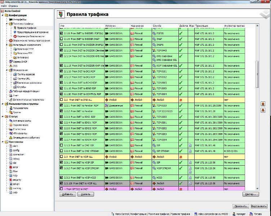Click Ограничение полосы пропускания icon

11,41
